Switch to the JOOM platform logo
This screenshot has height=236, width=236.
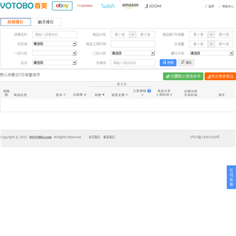click(153, 6)
